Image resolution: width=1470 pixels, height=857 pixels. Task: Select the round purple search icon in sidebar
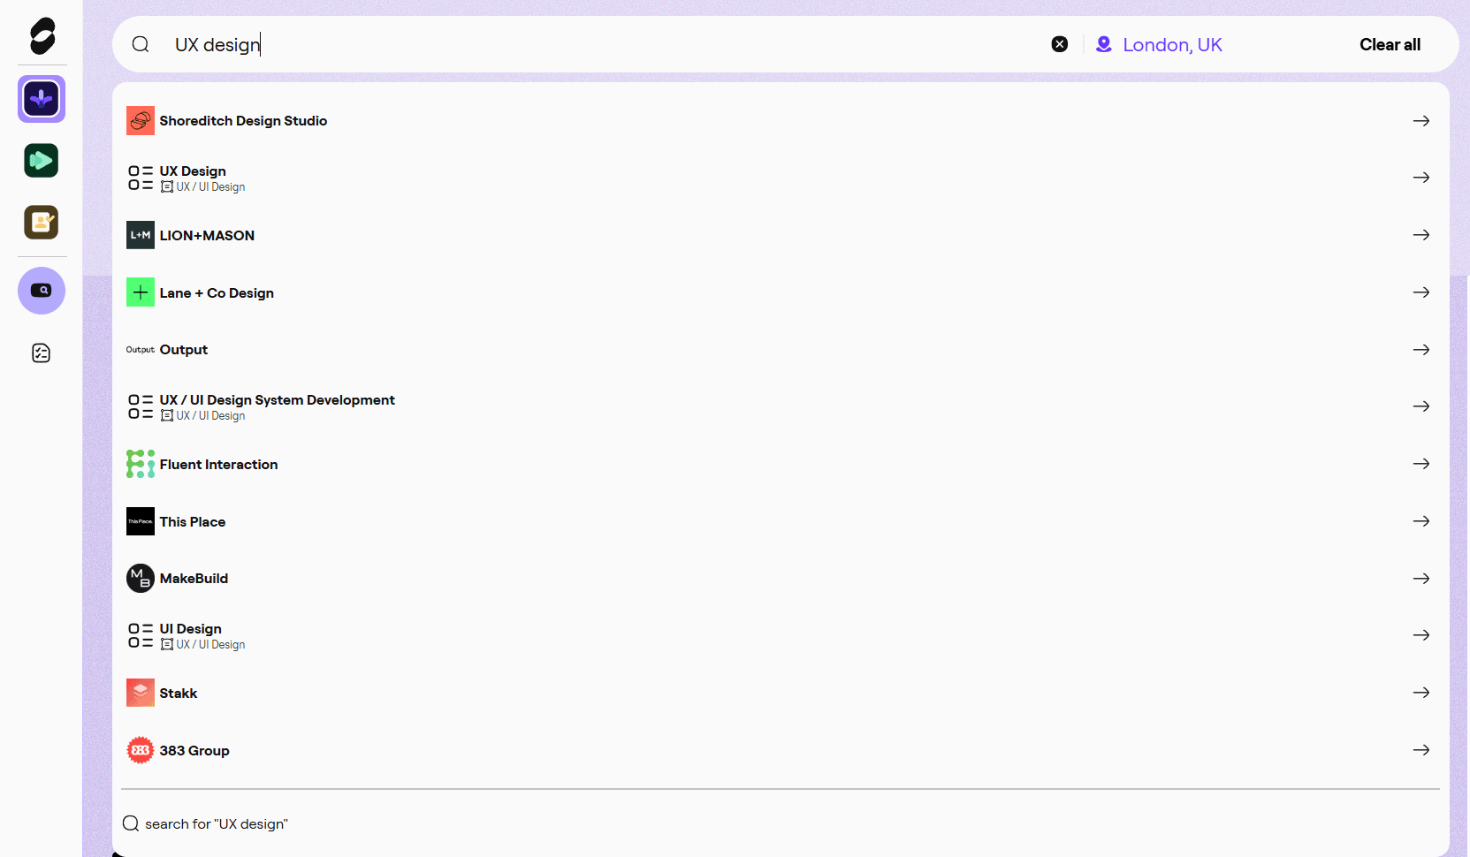click(42, 291)
